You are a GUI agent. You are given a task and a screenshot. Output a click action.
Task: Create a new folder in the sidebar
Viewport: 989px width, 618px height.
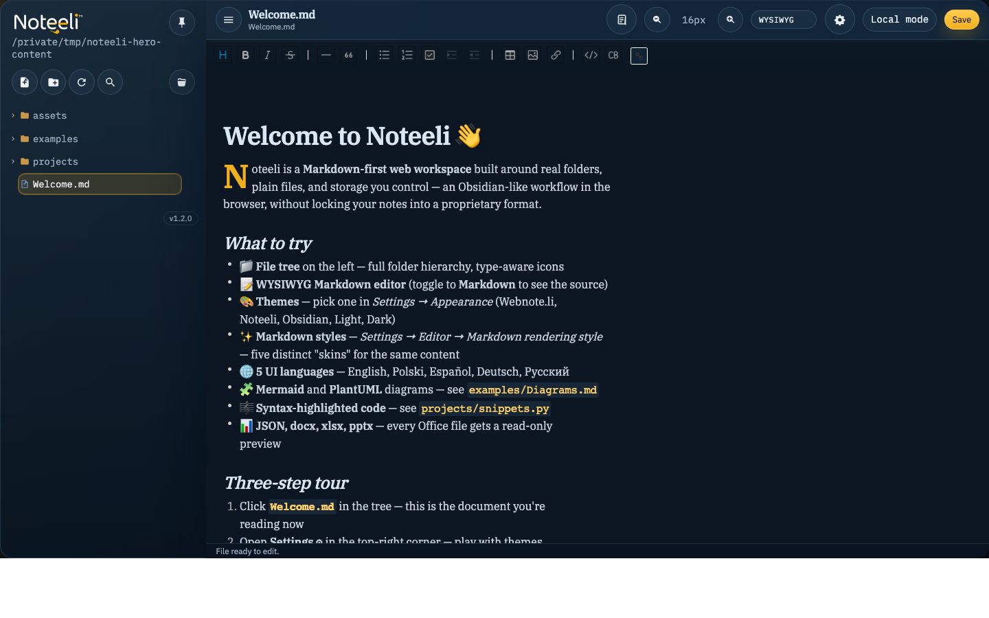click(x=54, y=82)
